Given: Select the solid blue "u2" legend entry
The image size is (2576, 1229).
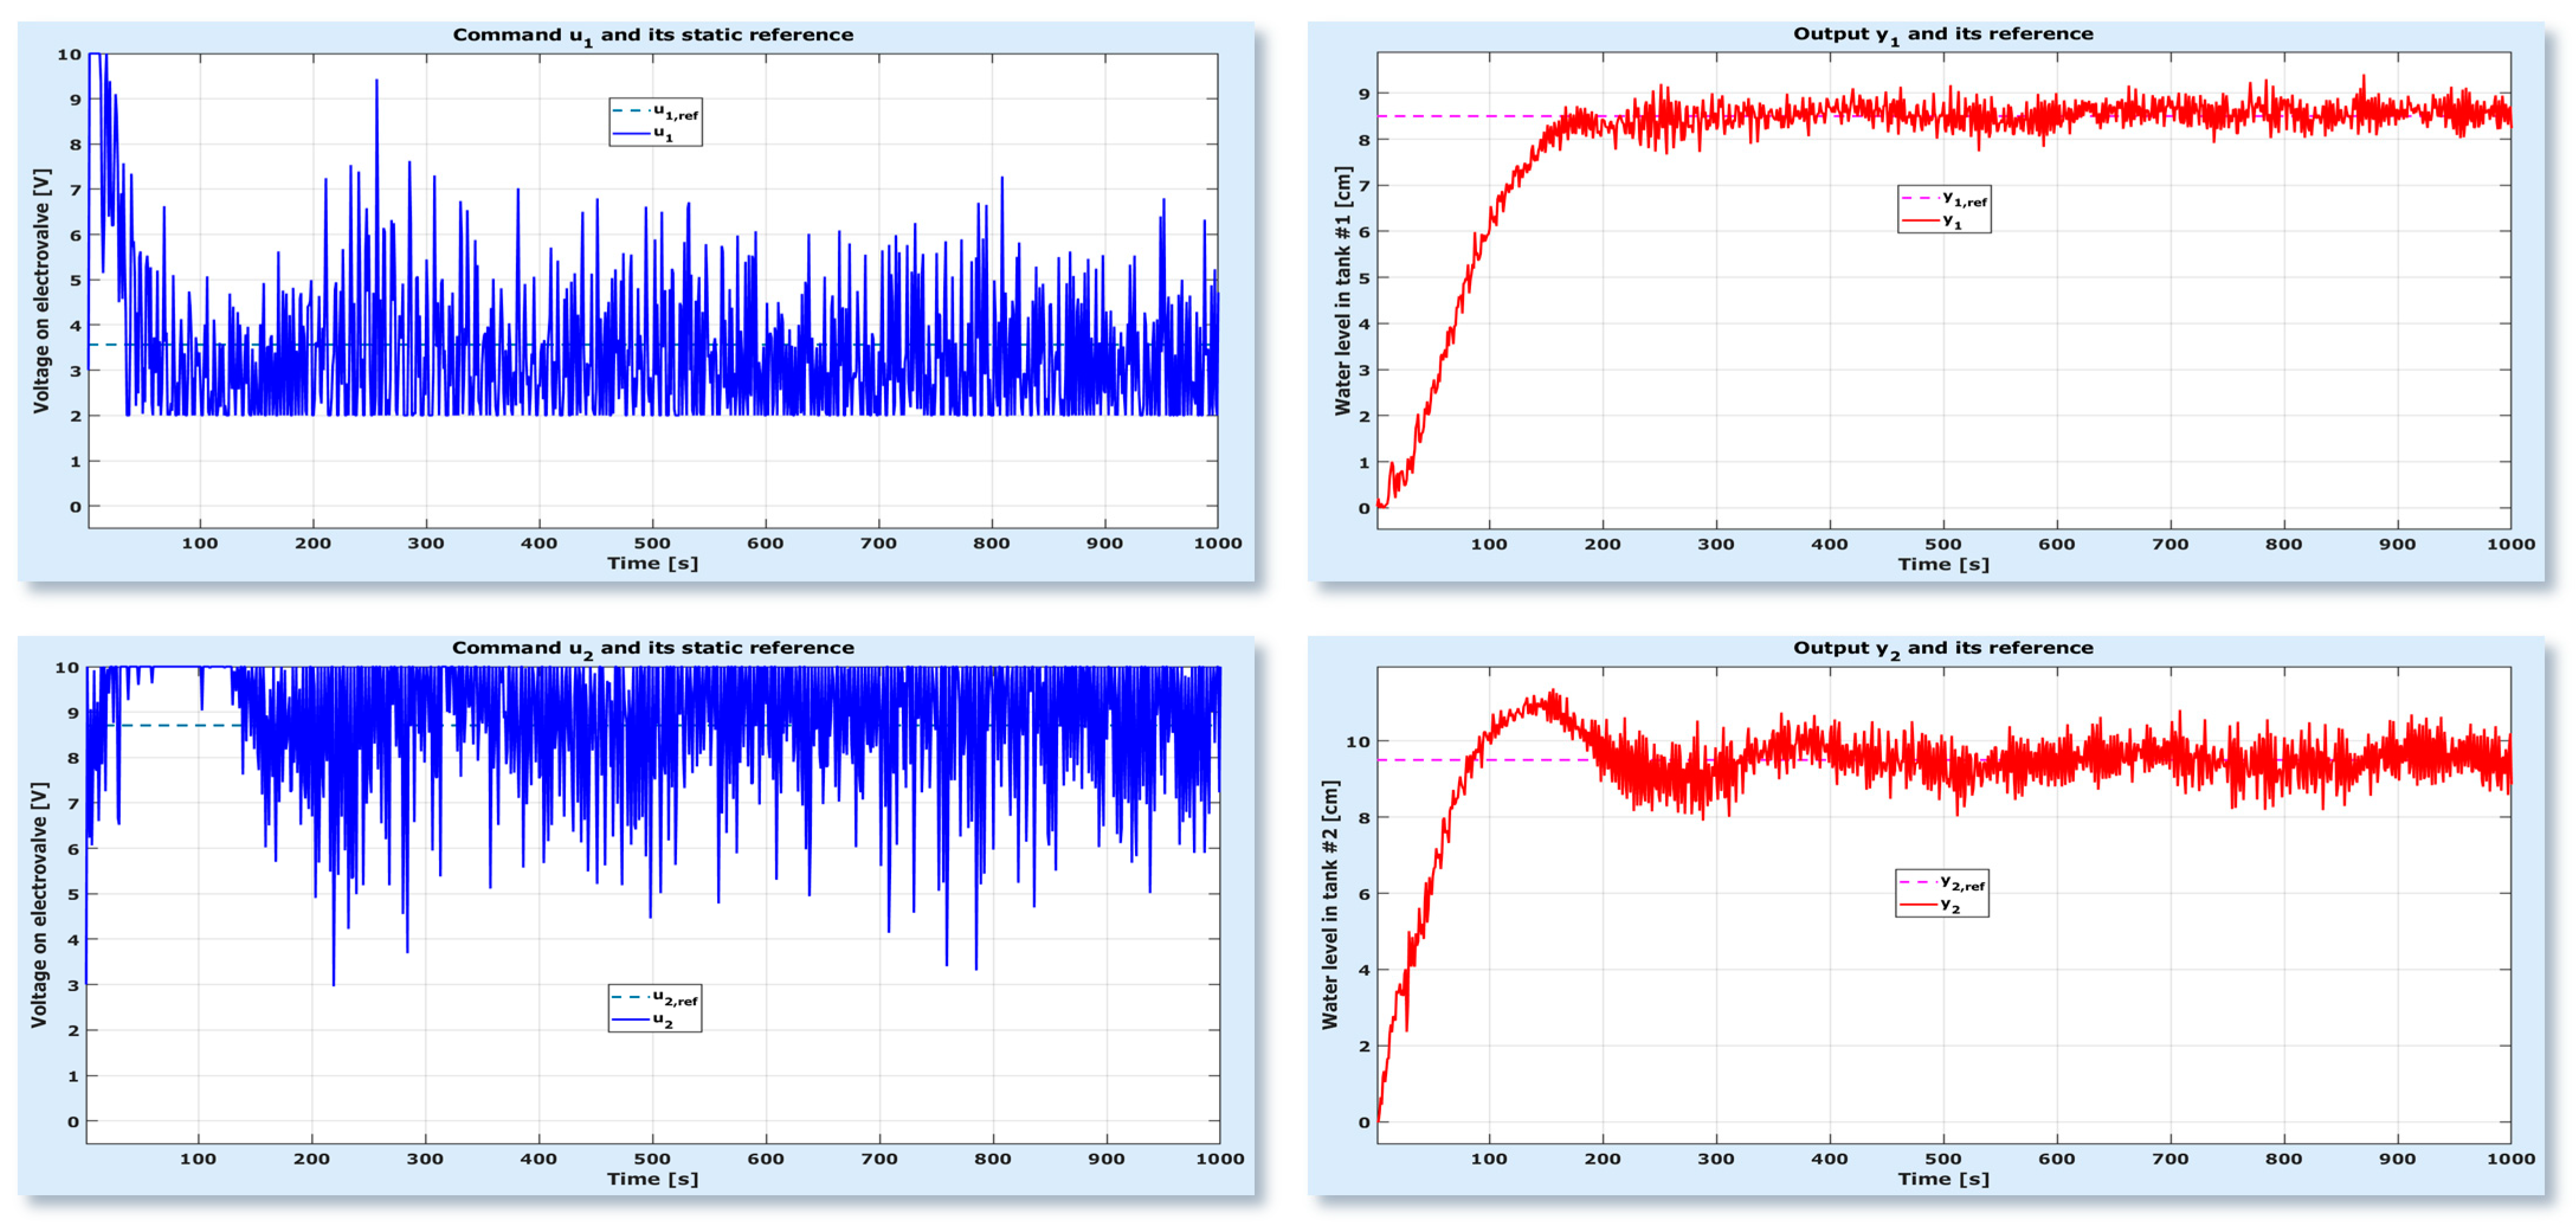Looking at the screenshot, I should click(x=642, y=1020).
